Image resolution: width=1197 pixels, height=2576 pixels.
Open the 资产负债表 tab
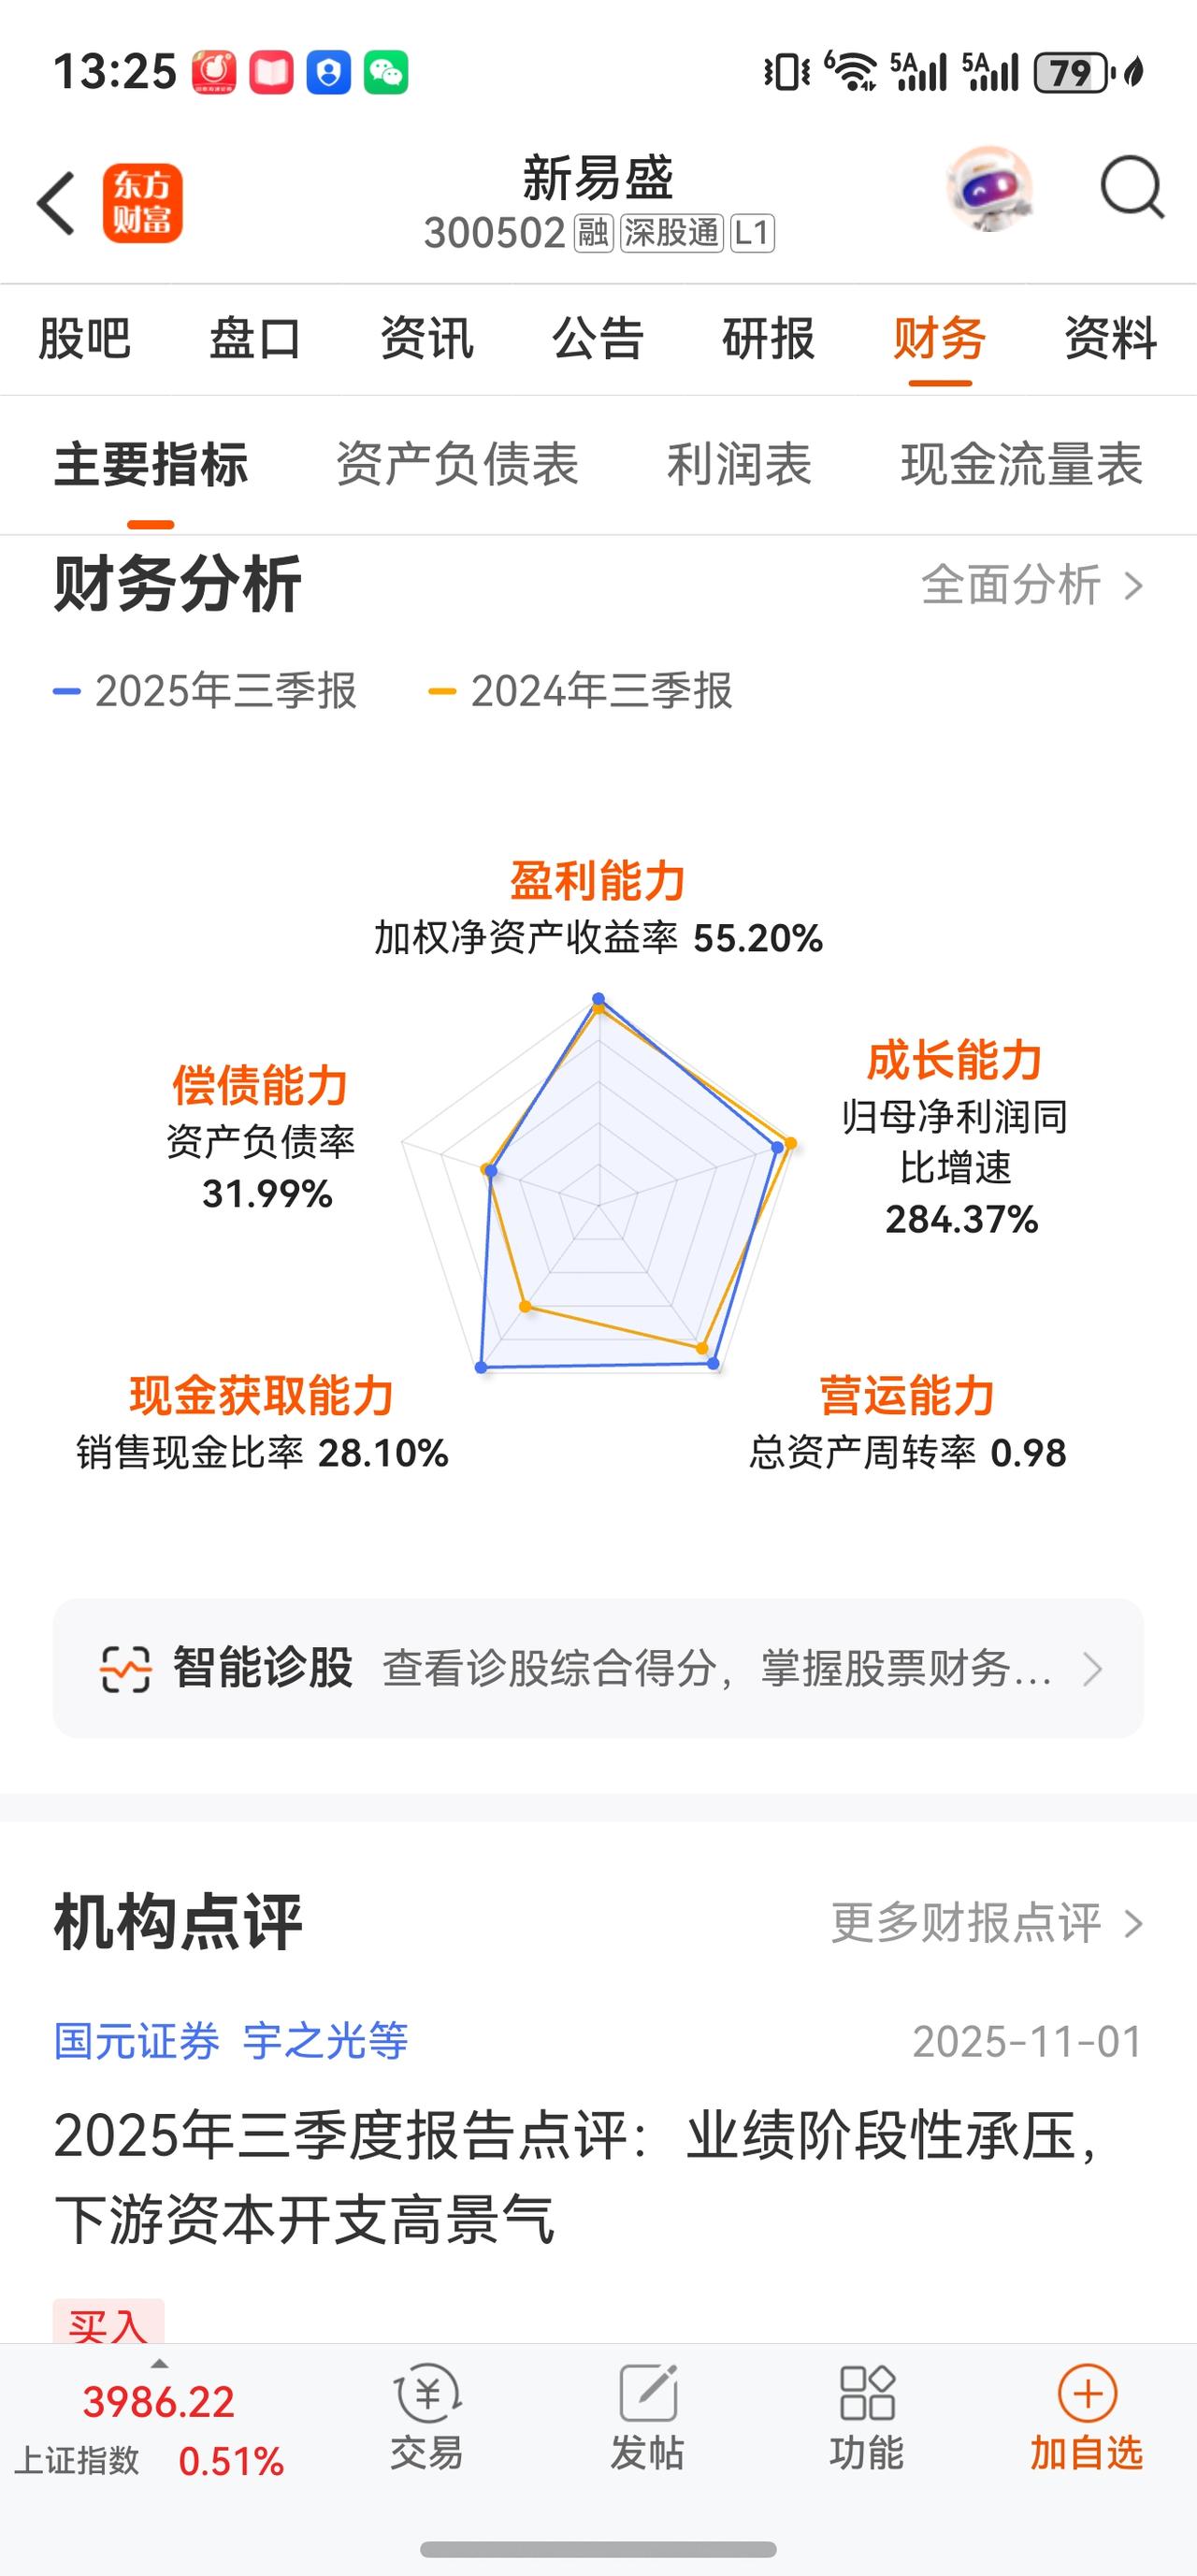tap(457, 464)
